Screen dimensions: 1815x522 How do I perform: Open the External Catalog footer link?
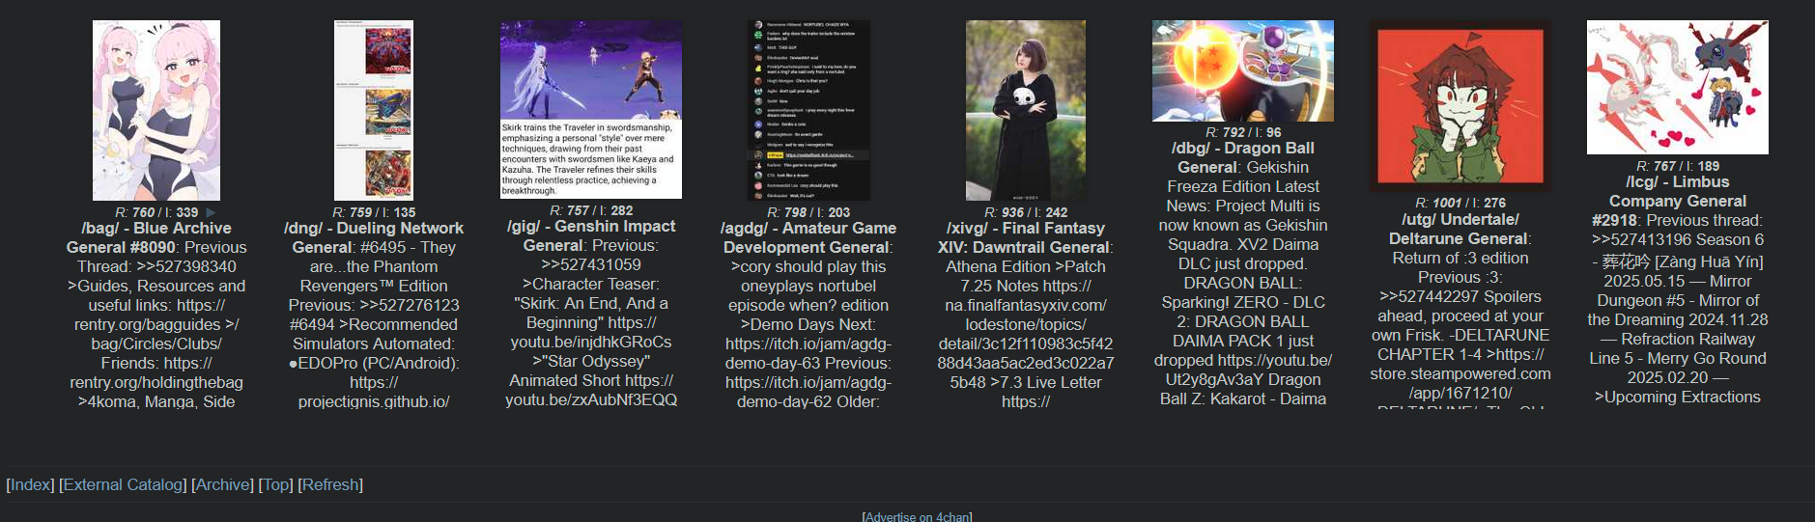coord(123,484)
